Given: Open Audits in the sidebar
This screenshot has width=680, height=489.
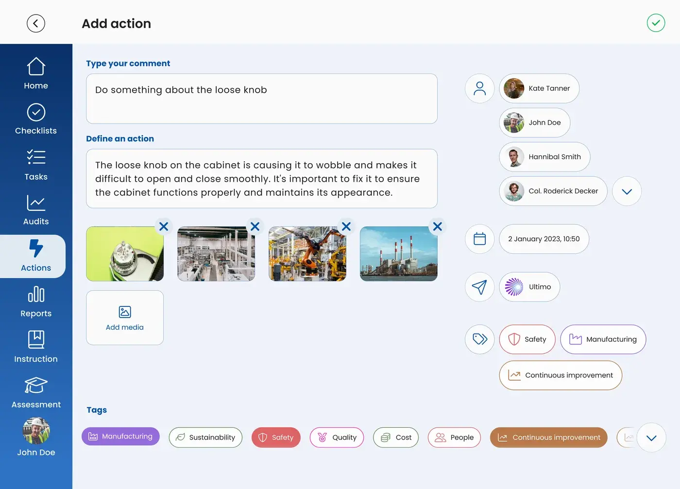Looking at the screenshot, I should point(36,210).
